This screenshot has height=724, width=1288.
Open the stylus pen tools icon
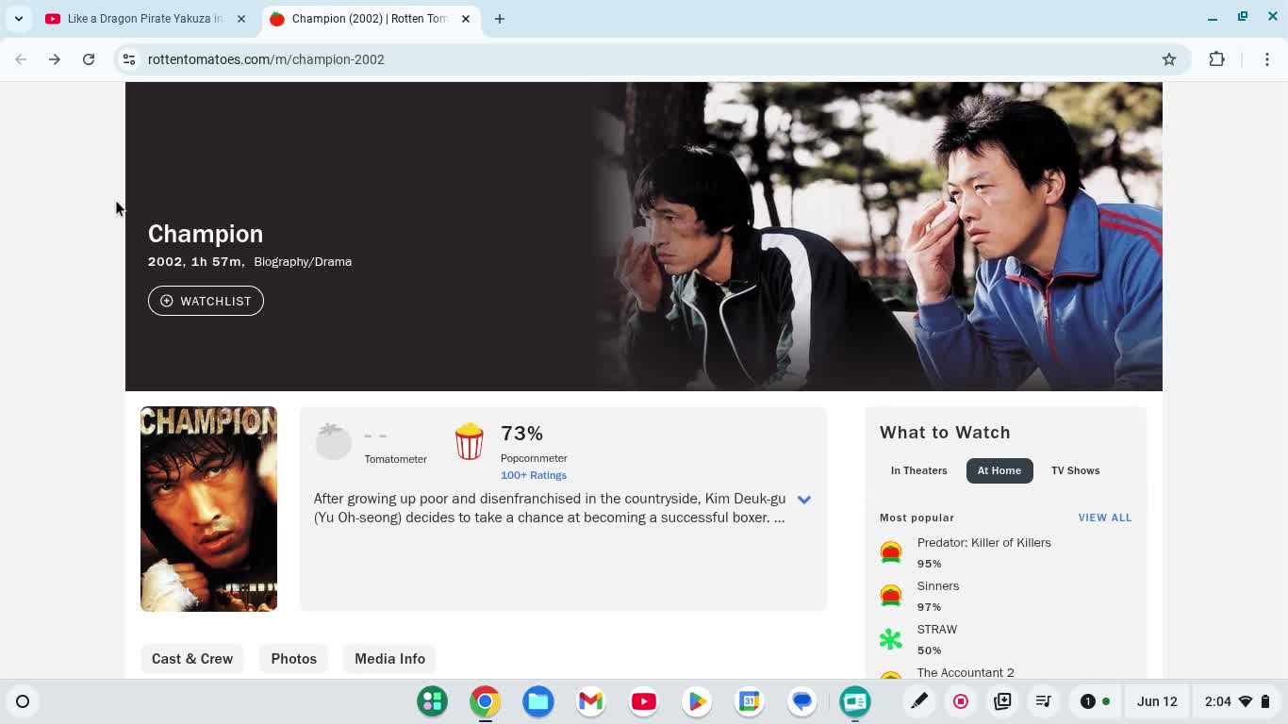[x=919, y=701]
